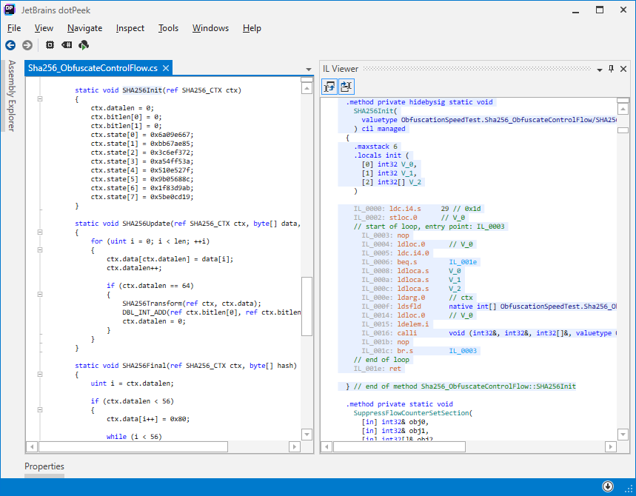636x496 pixels.
Task: Click the second sync icon in IL Viewer
Action: click(x=346, y=87)
